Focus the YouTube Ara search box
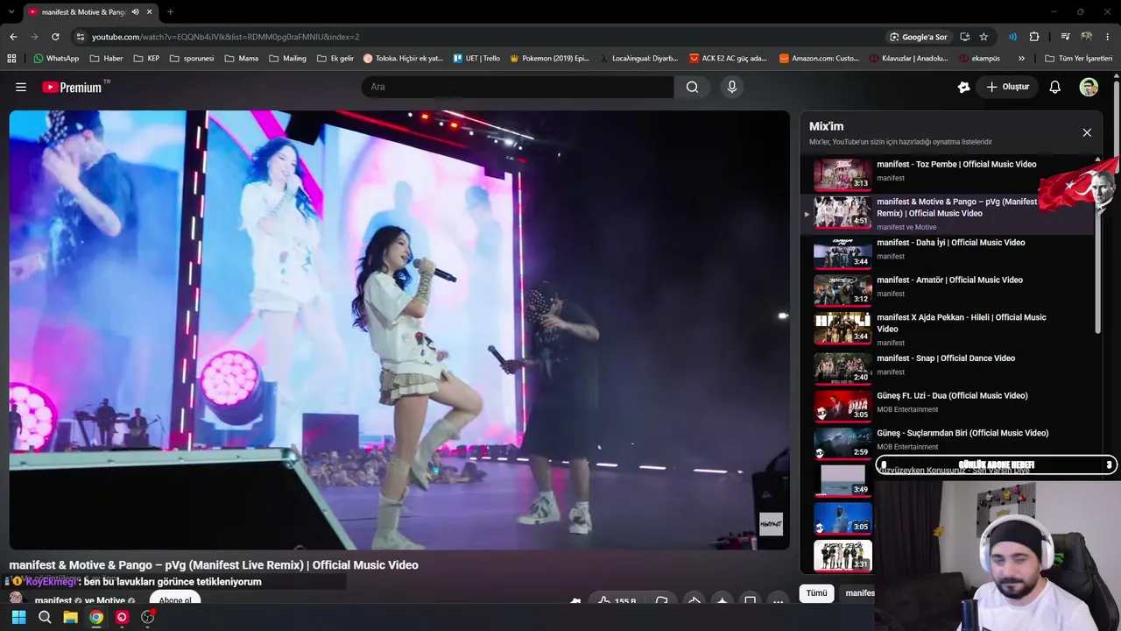The width and height of the screenshot is (1121, 631). [518, 87]
